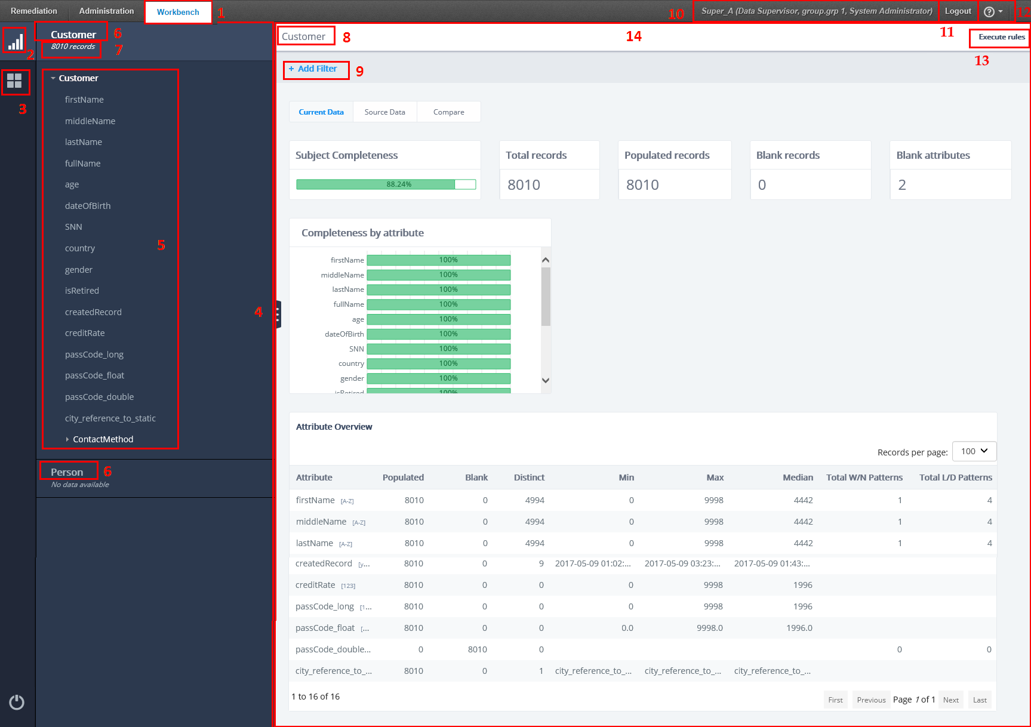Select passCode_double in the Customer tree
Image resolution: width=1031 pixels, height=727 pixels.
(99, 397)
